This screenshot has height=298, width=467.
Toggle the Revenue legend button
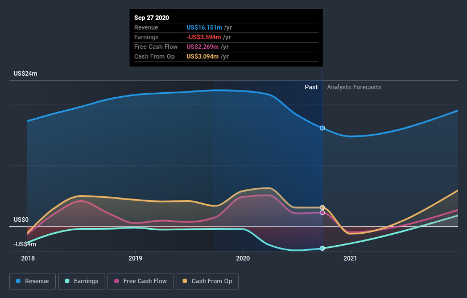coord(32,282)
